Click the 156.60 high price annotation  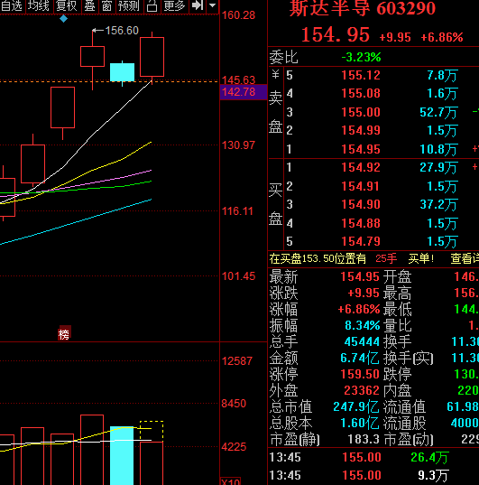coord(122,31)
